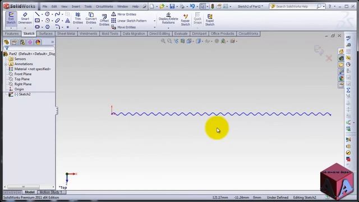The height and width of the screenshot is (202, 359).
Task: Open Move Entities dropdown arrow
Action: click(x=155, y=27)
